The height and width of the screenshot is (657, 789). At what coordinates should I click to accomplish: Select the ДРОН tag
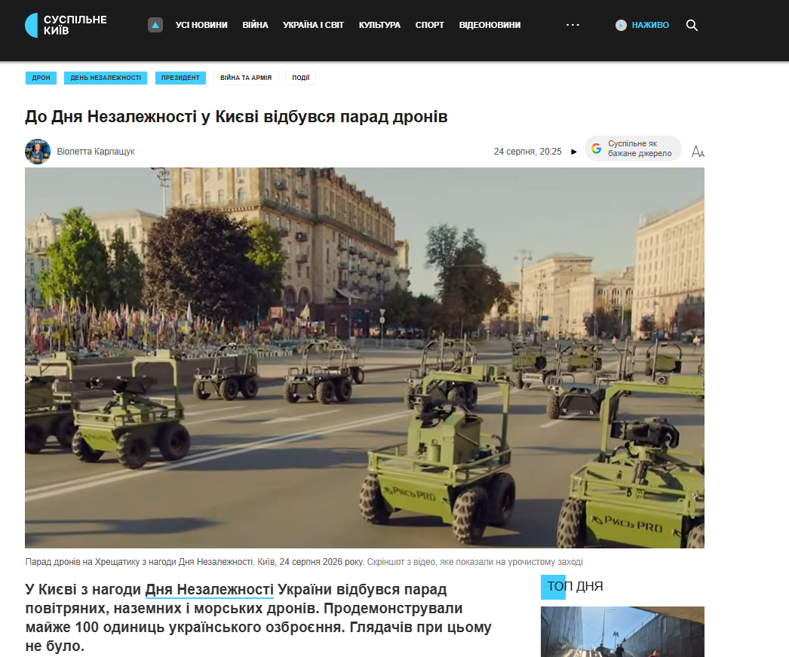(41, 78)
